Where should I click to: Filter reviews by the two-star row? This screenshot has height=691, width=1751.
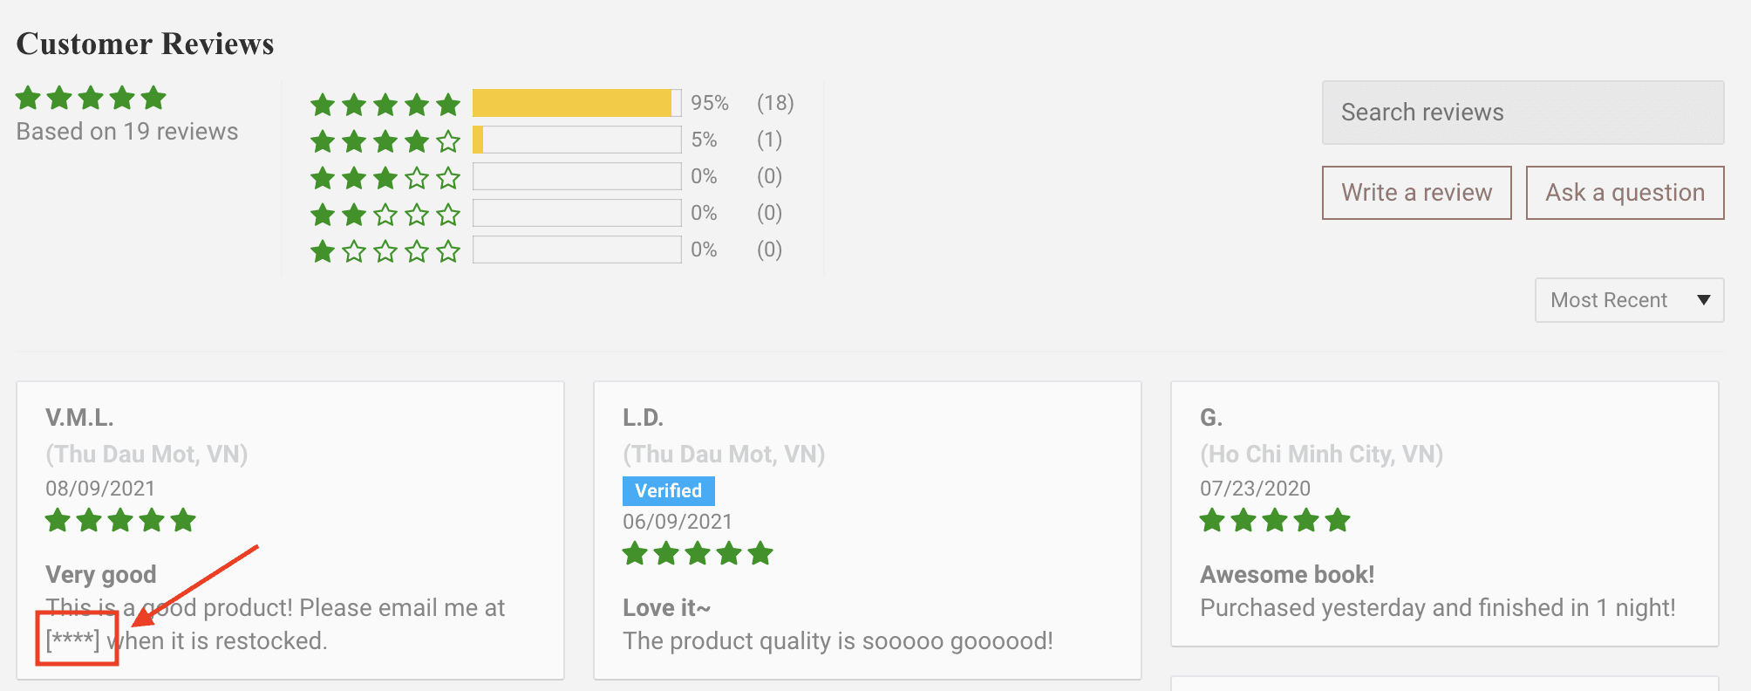tap(385, 215)
